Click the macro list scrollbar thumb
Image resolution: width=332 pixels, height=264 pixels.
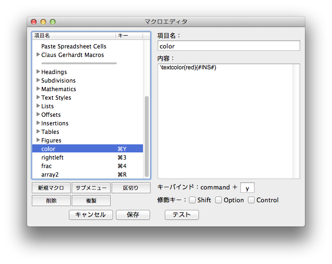(x=146, y=136)
